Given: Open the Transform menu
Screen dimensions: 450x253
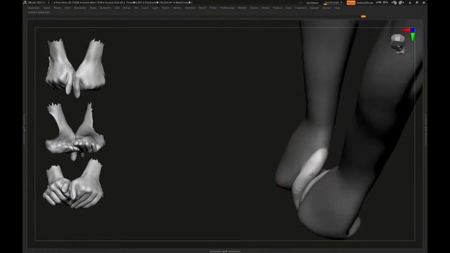Looking at the screenshot, I should pyautogui.click(x=300, y=8).
